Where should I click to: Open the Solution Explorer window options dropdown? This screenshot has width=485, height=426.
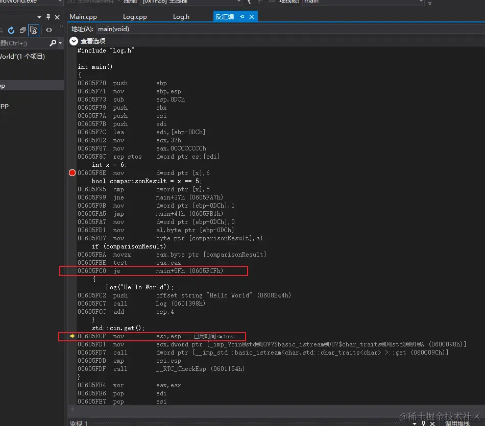click(x=39, y=17)
